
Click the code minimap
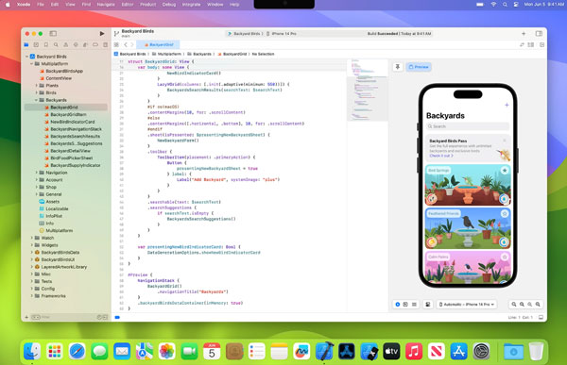pos(368,91)
